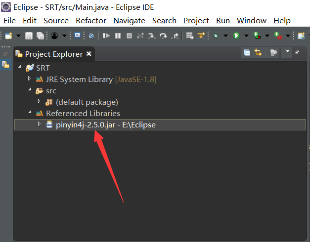Open the External Tools dropdown arrow
The image size is (310, 242).
point(288,36)
